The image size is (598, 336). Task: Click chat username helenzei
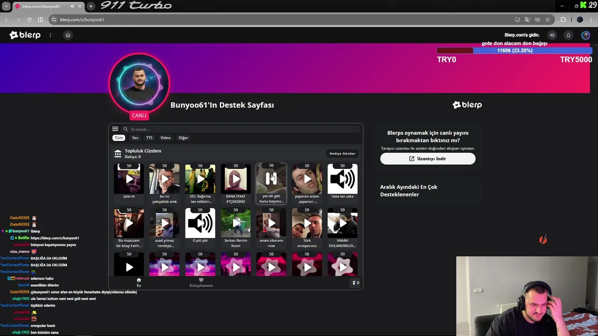[x=22, y=279]
